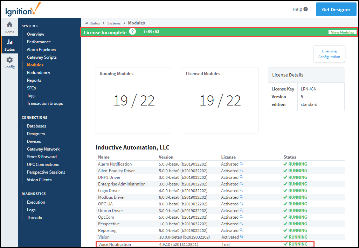Open Reports in the sidebar

coord(34,80)
